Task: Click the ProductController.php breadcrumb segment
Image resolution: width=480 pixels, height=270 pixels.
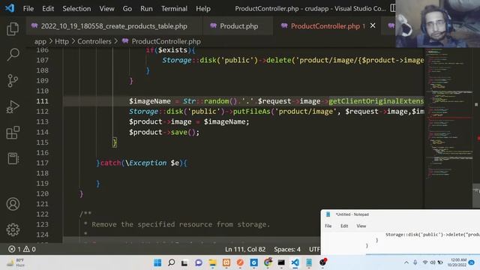Action: click(x=166, y=41)
